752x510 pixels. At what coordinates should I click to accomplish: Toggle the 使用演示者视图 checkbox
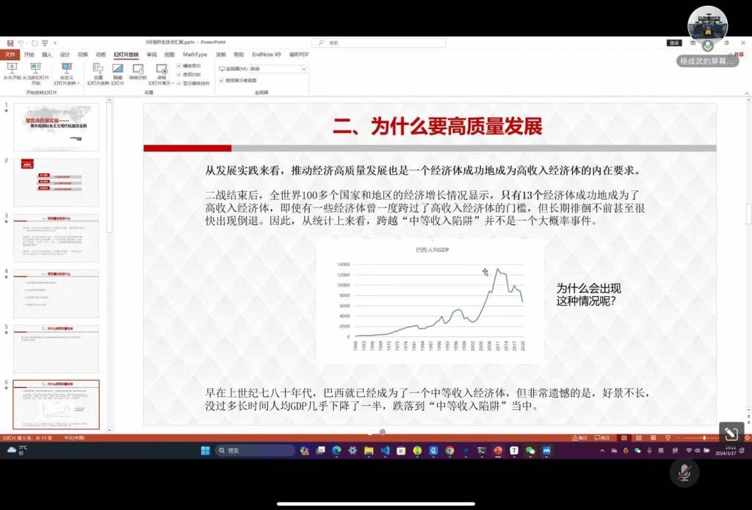click(222, 80)
